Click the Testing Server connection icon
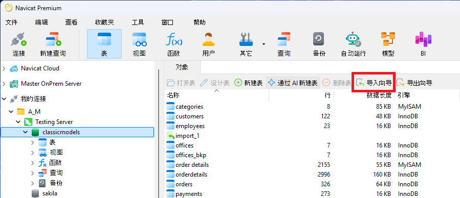The width and height of the screenshot is (460, 198). tap(28, 122)
